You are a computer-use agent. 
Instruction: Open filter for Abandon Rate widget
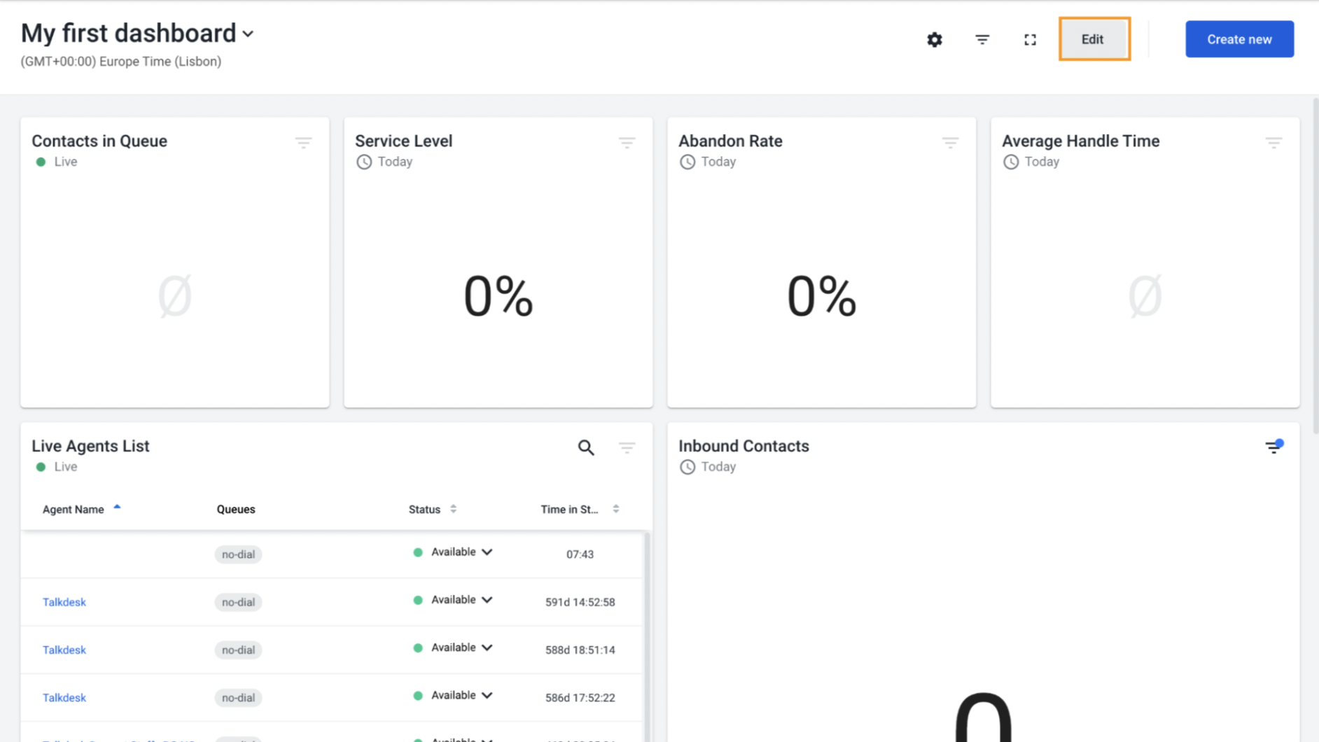coord(950,143)
